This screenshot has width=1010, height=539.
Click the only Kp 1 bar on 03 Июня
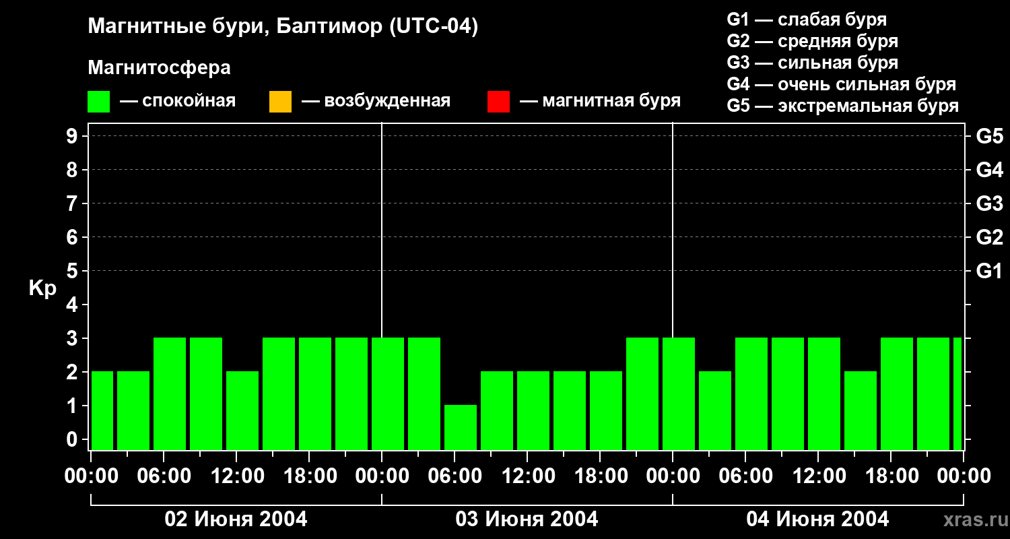pyautogui.click(x=461, y=428)
